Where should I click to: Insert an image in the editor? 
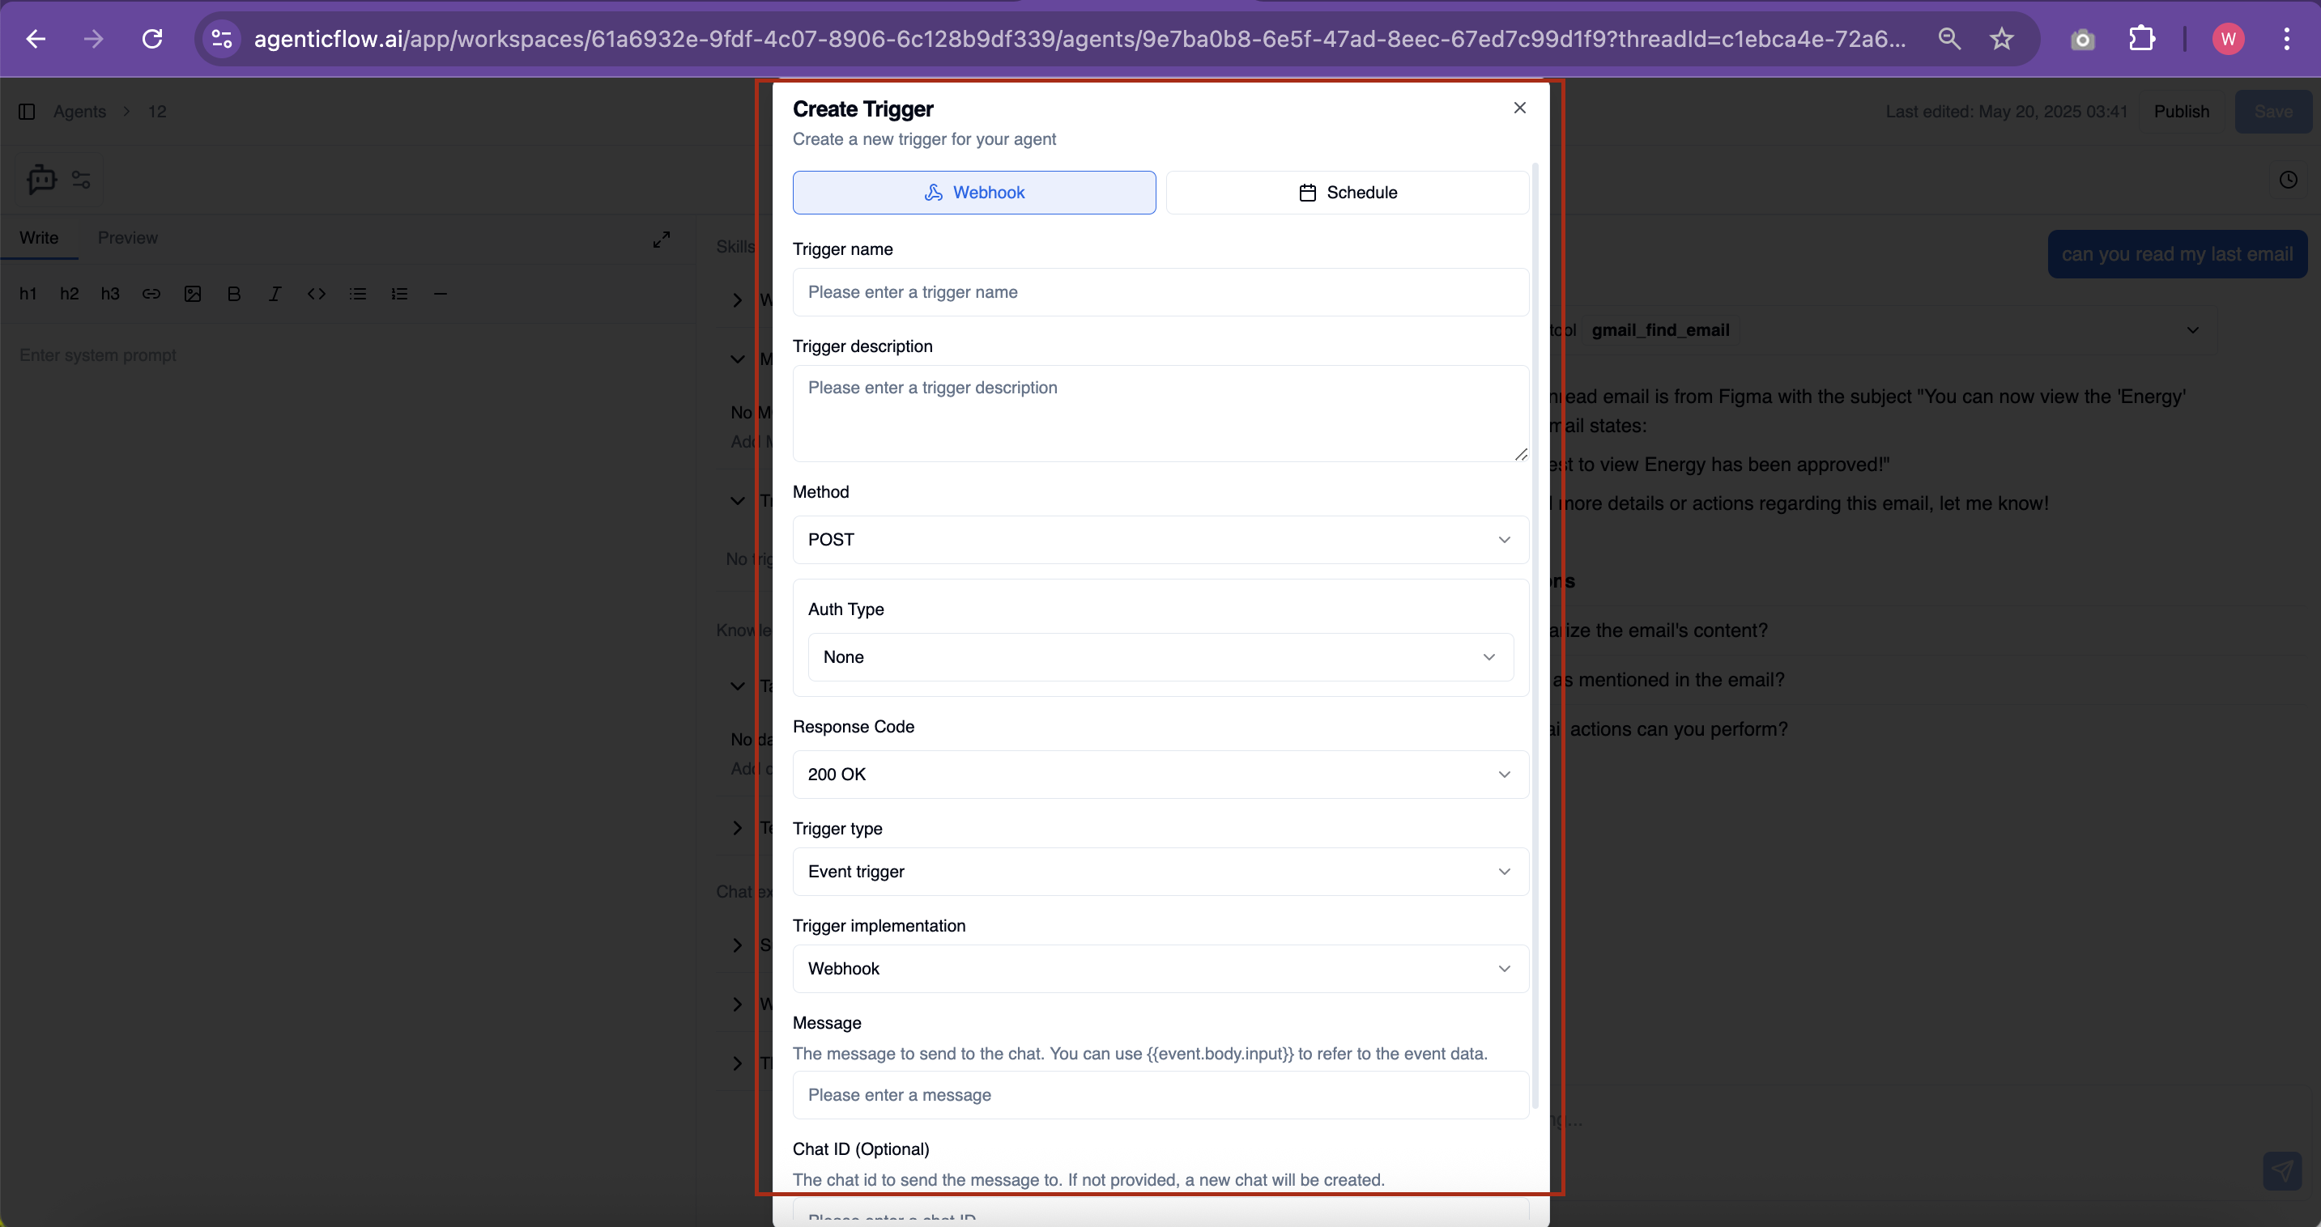(193, 294)
